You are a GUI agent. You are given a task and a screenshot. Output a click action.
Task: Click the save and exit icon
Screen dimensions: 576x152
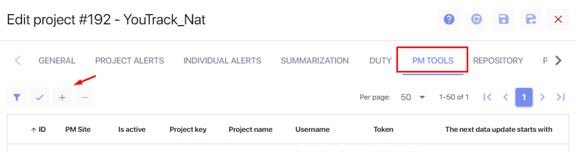tap(531, 20)
